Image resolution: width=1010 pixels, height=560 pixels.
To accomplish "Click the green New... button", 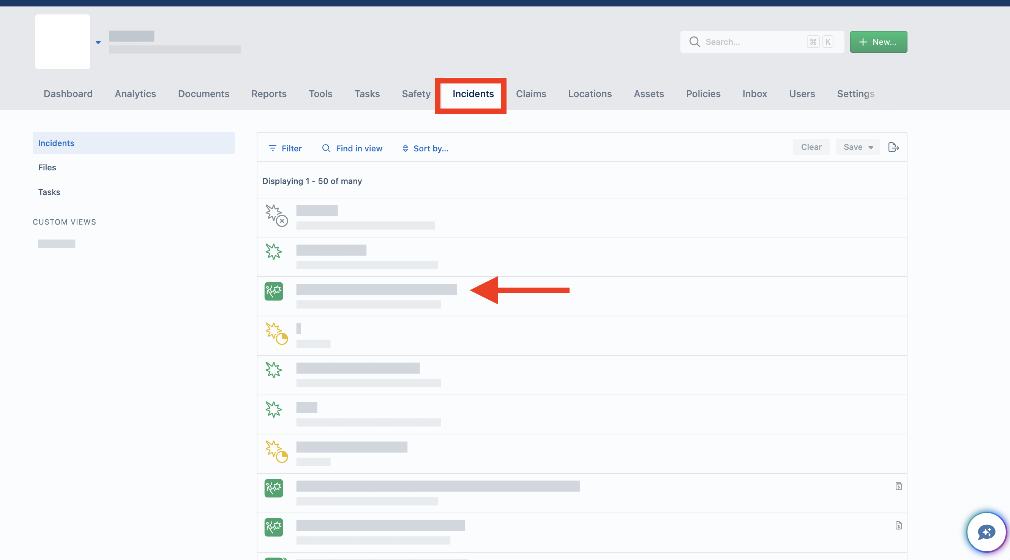I will coord(878,42).
